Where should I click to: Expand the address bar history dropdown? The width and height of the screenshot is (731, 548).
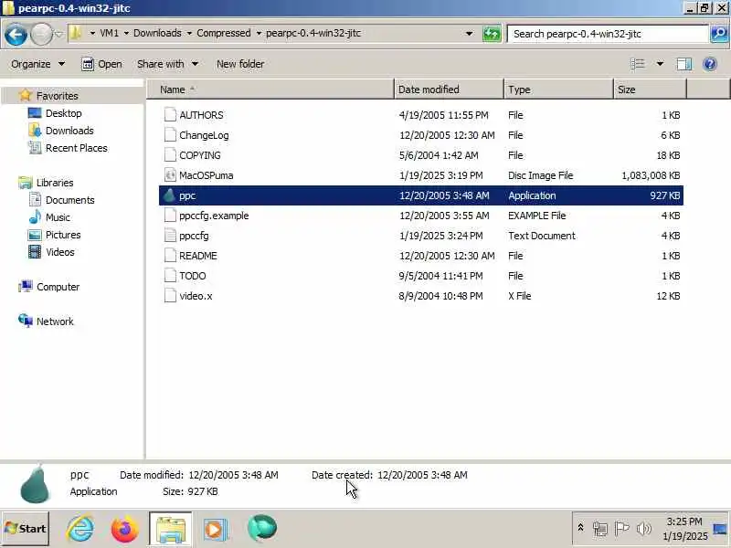(470, 34)
